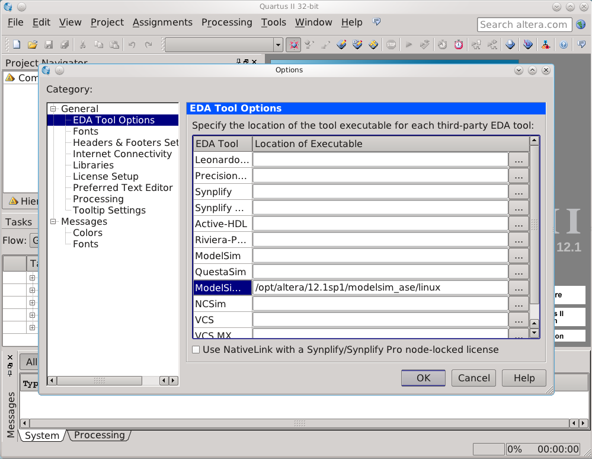This screenshot has width=592, height=459.
Task: Click the OK button
Action: click(423, 378)
